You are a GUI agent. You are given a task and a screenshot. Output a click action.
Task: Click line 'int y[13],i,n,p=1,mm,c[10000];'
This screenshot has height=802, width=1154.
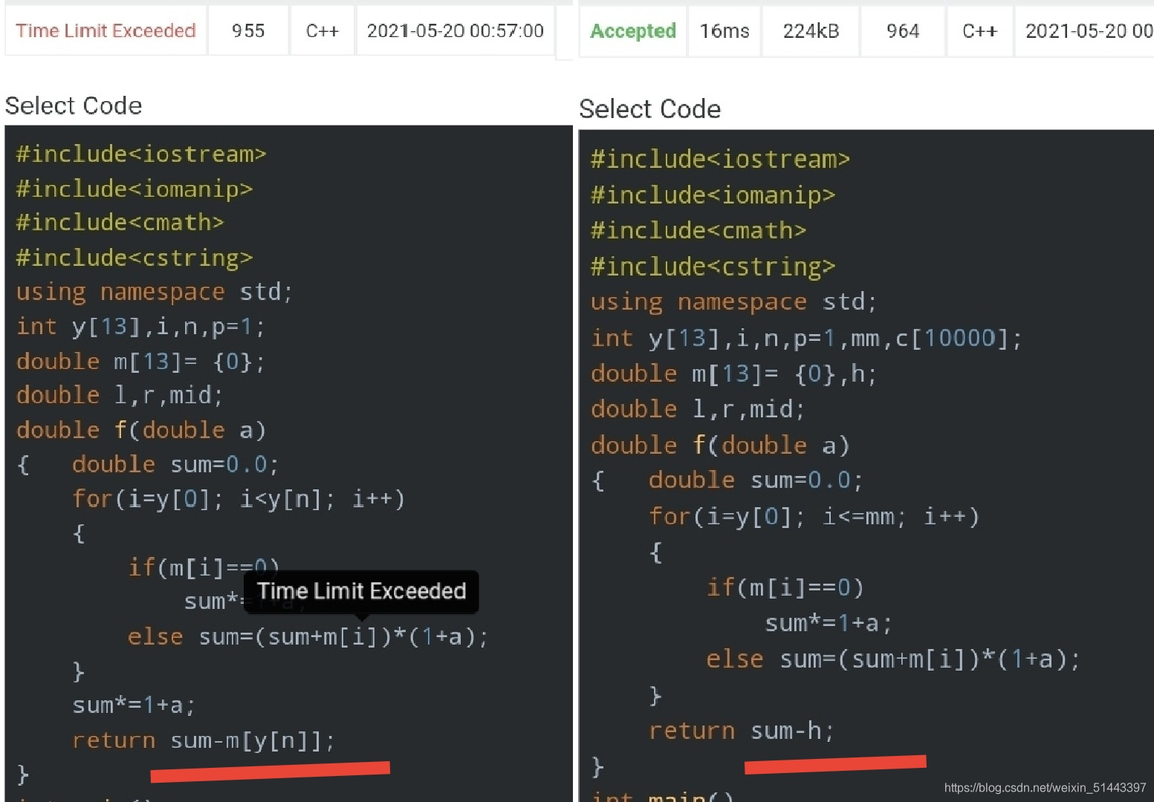click(x=806, y=338)
